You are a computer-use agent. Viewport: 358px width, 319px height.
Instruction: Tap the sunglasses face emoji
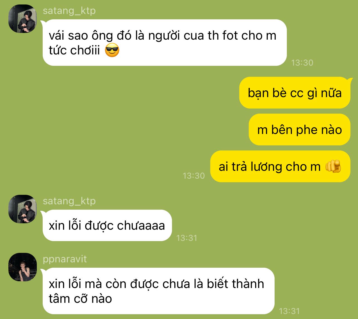(x=112, y=51)
